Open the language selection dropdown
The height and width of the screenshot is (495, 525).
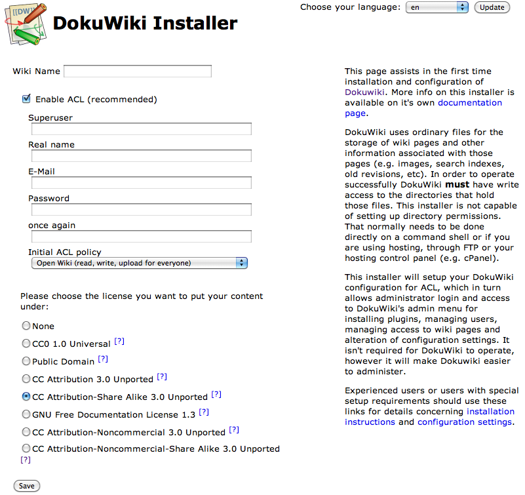(x=437, y=7)
